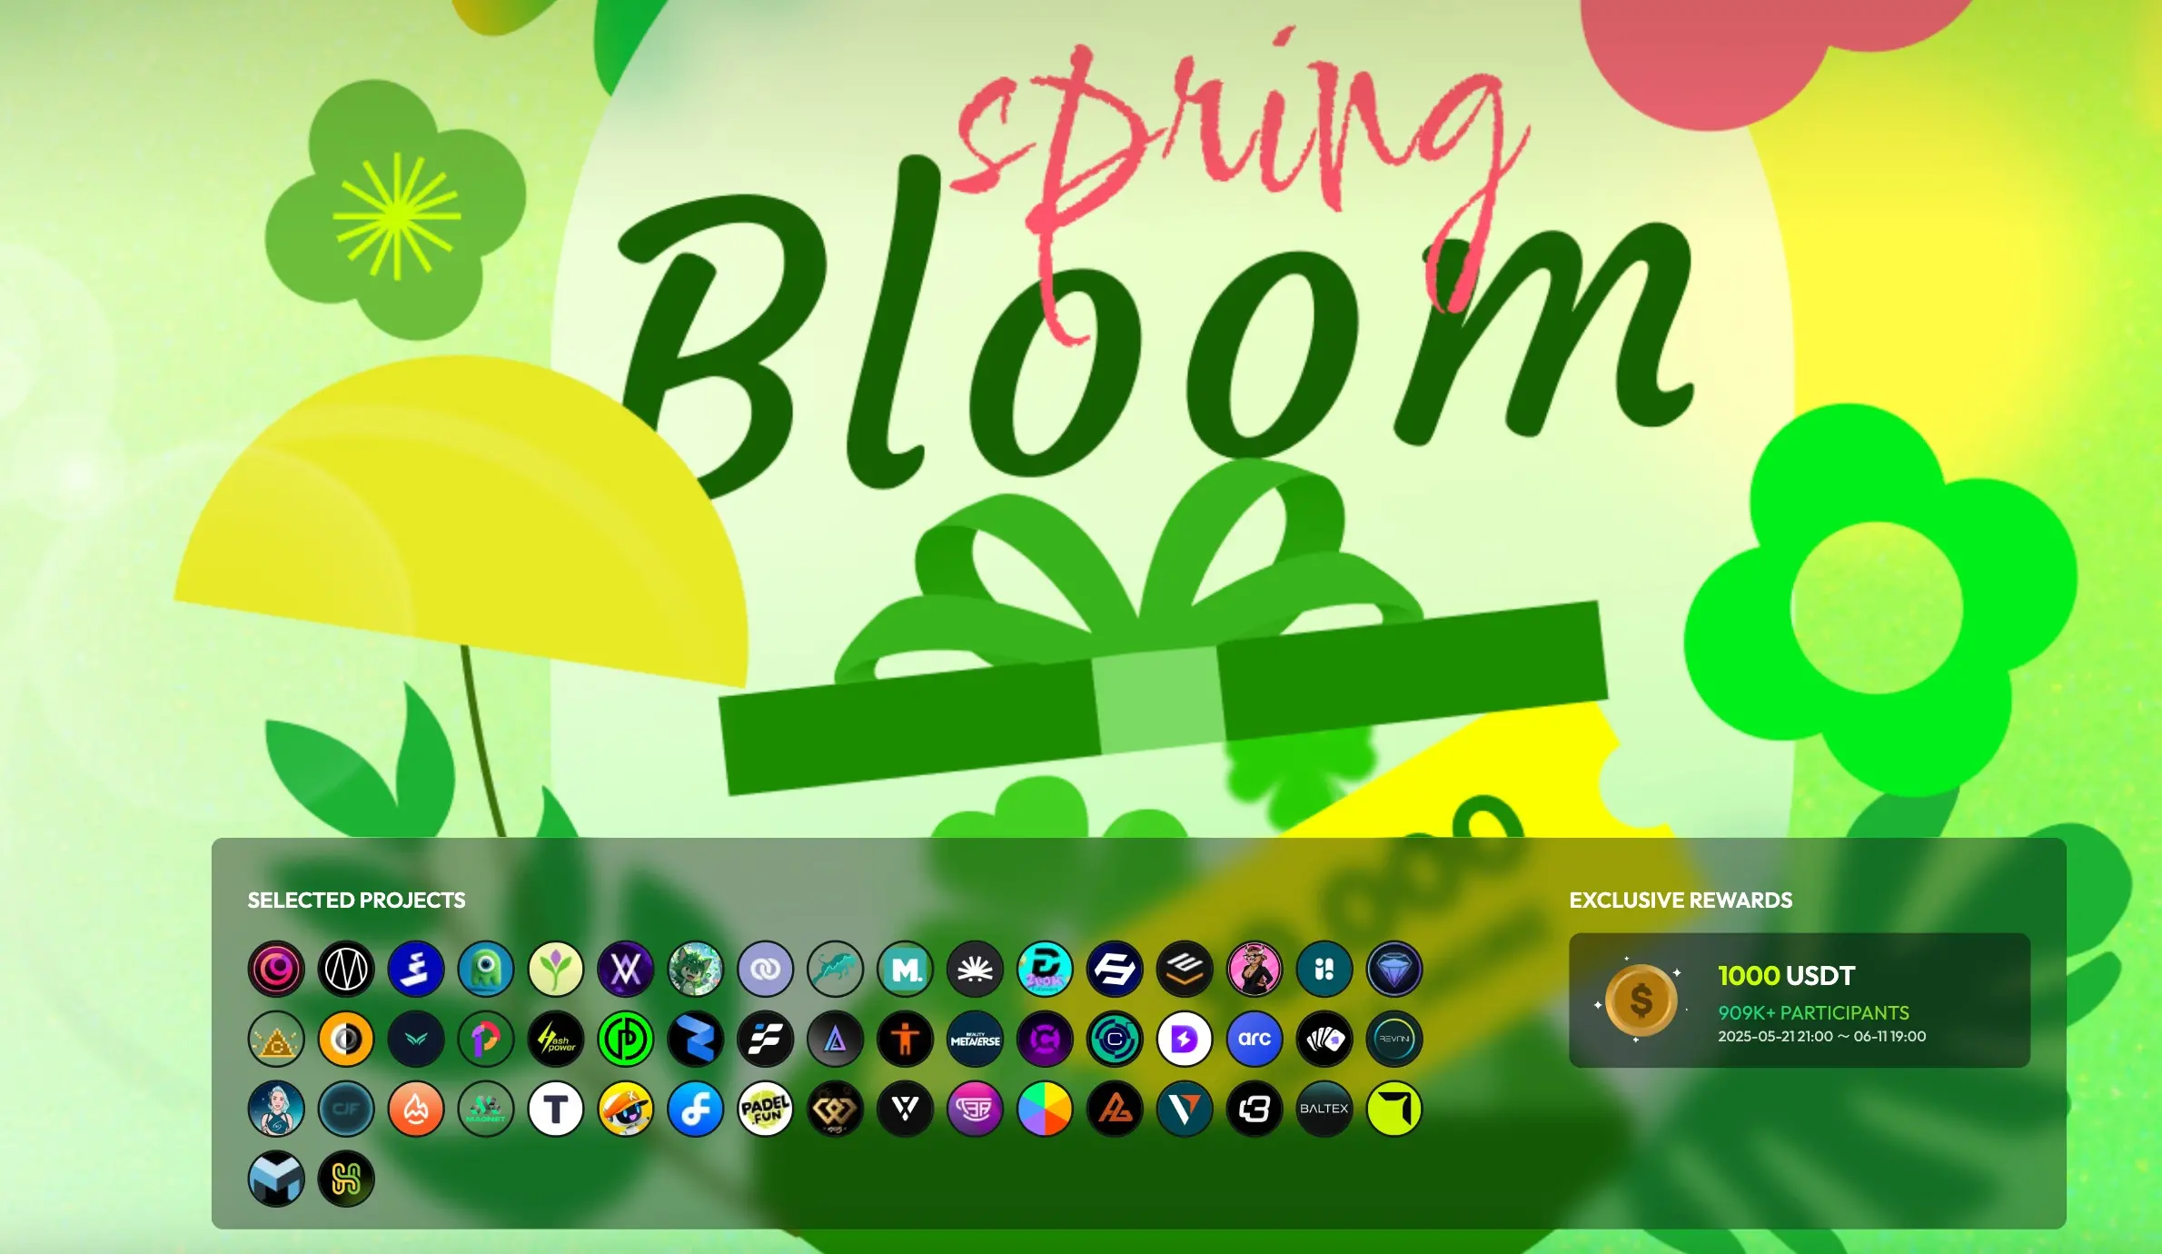Select the BALTEX project icon
The image size is (2162, 1254).
(1324, 1109)
